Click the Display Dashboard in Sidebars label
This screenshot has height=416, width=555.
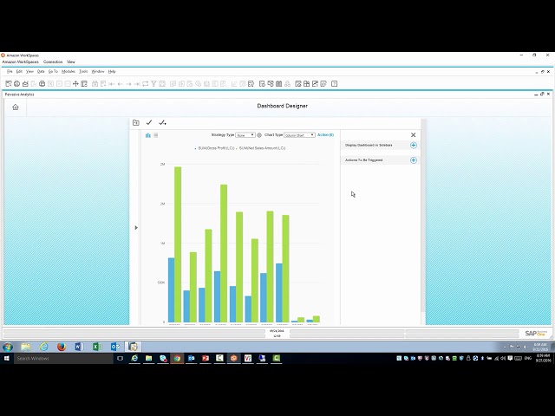pyautogui.click(x=369, y=145)
